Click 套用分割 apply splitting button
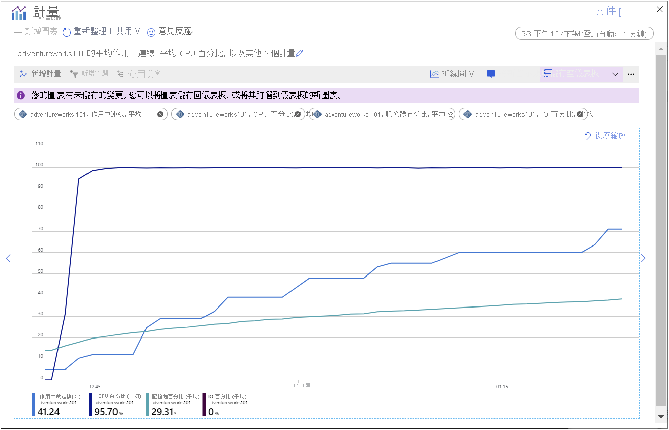Screen dimensions: 669x430 point(140,74)
